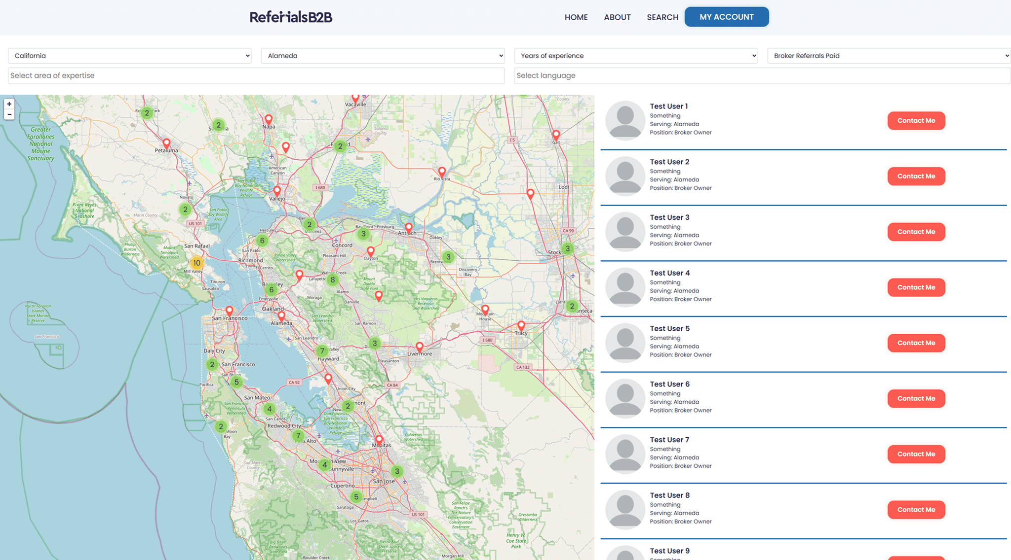This screenshot has width=1011, height=560.
Task: Go to HOME in the navigation
Action: pyautogui.click(x=576, y=17)
